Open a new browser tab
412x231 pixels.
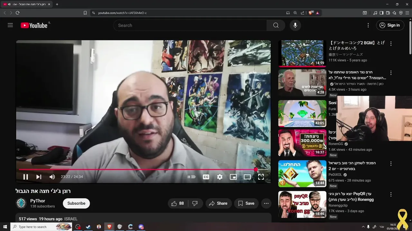tap(57, 4)
